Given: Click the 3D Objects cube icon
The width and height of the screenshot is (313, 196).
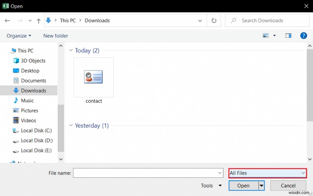Looking at the screenshot, I should (x=16, y=61).
